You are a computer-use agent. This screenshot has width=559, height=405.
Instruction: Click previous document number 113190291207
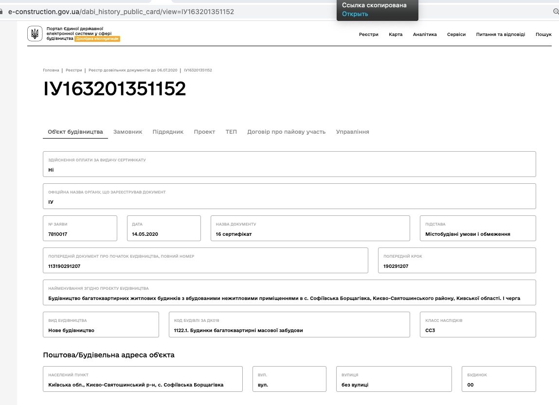64,266
